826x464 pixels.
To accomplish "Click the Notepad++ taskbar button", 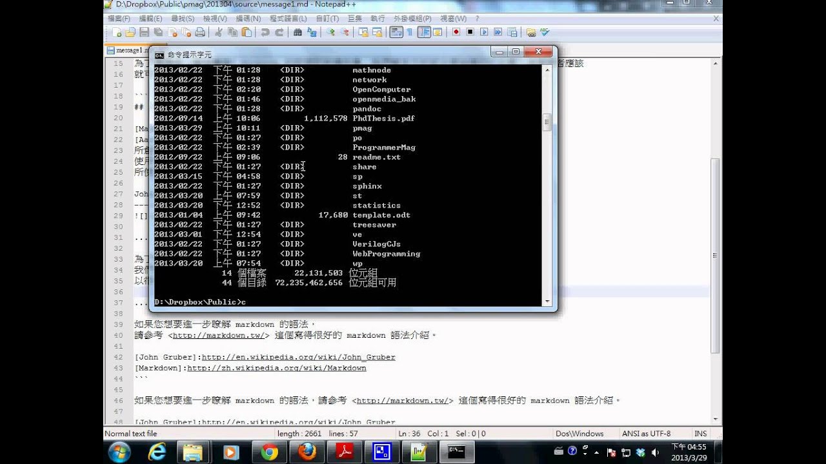I will (420, 452).
